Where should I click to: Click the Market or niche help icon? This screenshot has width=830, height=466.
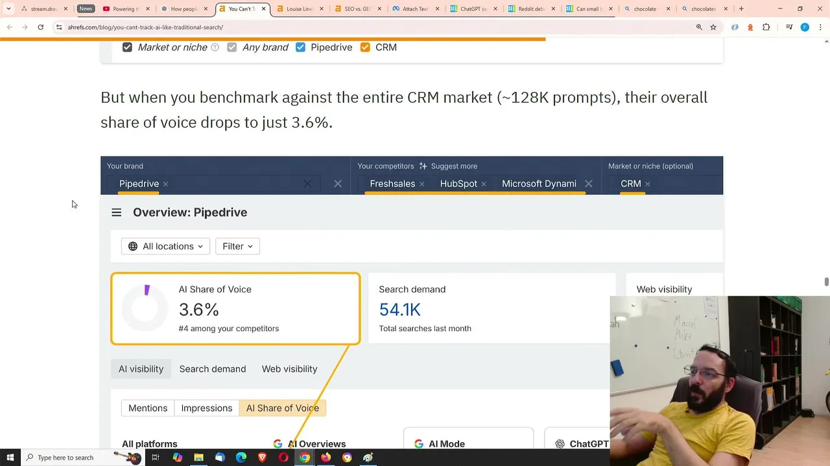tap(215, 47)
